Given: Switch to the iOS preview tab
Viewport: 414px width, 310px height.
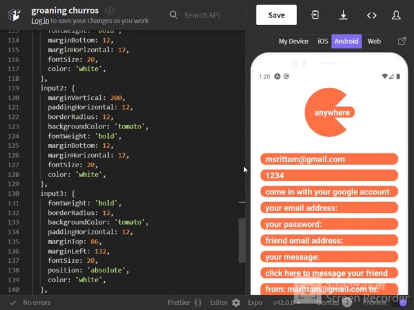Looking at the screenshot, I should (323, 41).
